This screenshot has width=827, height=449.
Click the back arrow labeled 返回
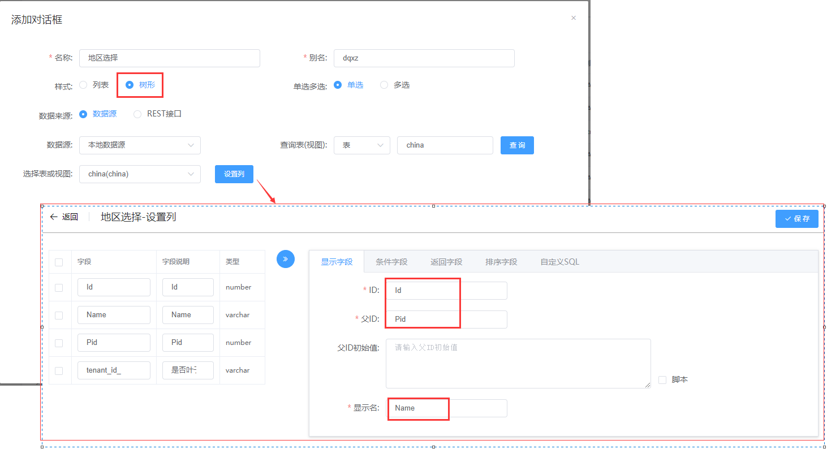(63, 217)
